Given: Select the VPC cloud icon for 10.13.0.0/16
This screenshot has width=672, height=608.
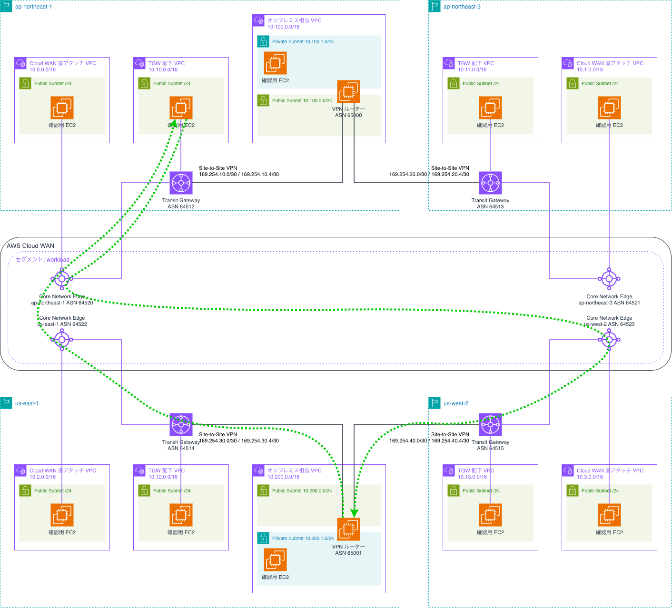Looking at the screenshot, I should [449, 471].
